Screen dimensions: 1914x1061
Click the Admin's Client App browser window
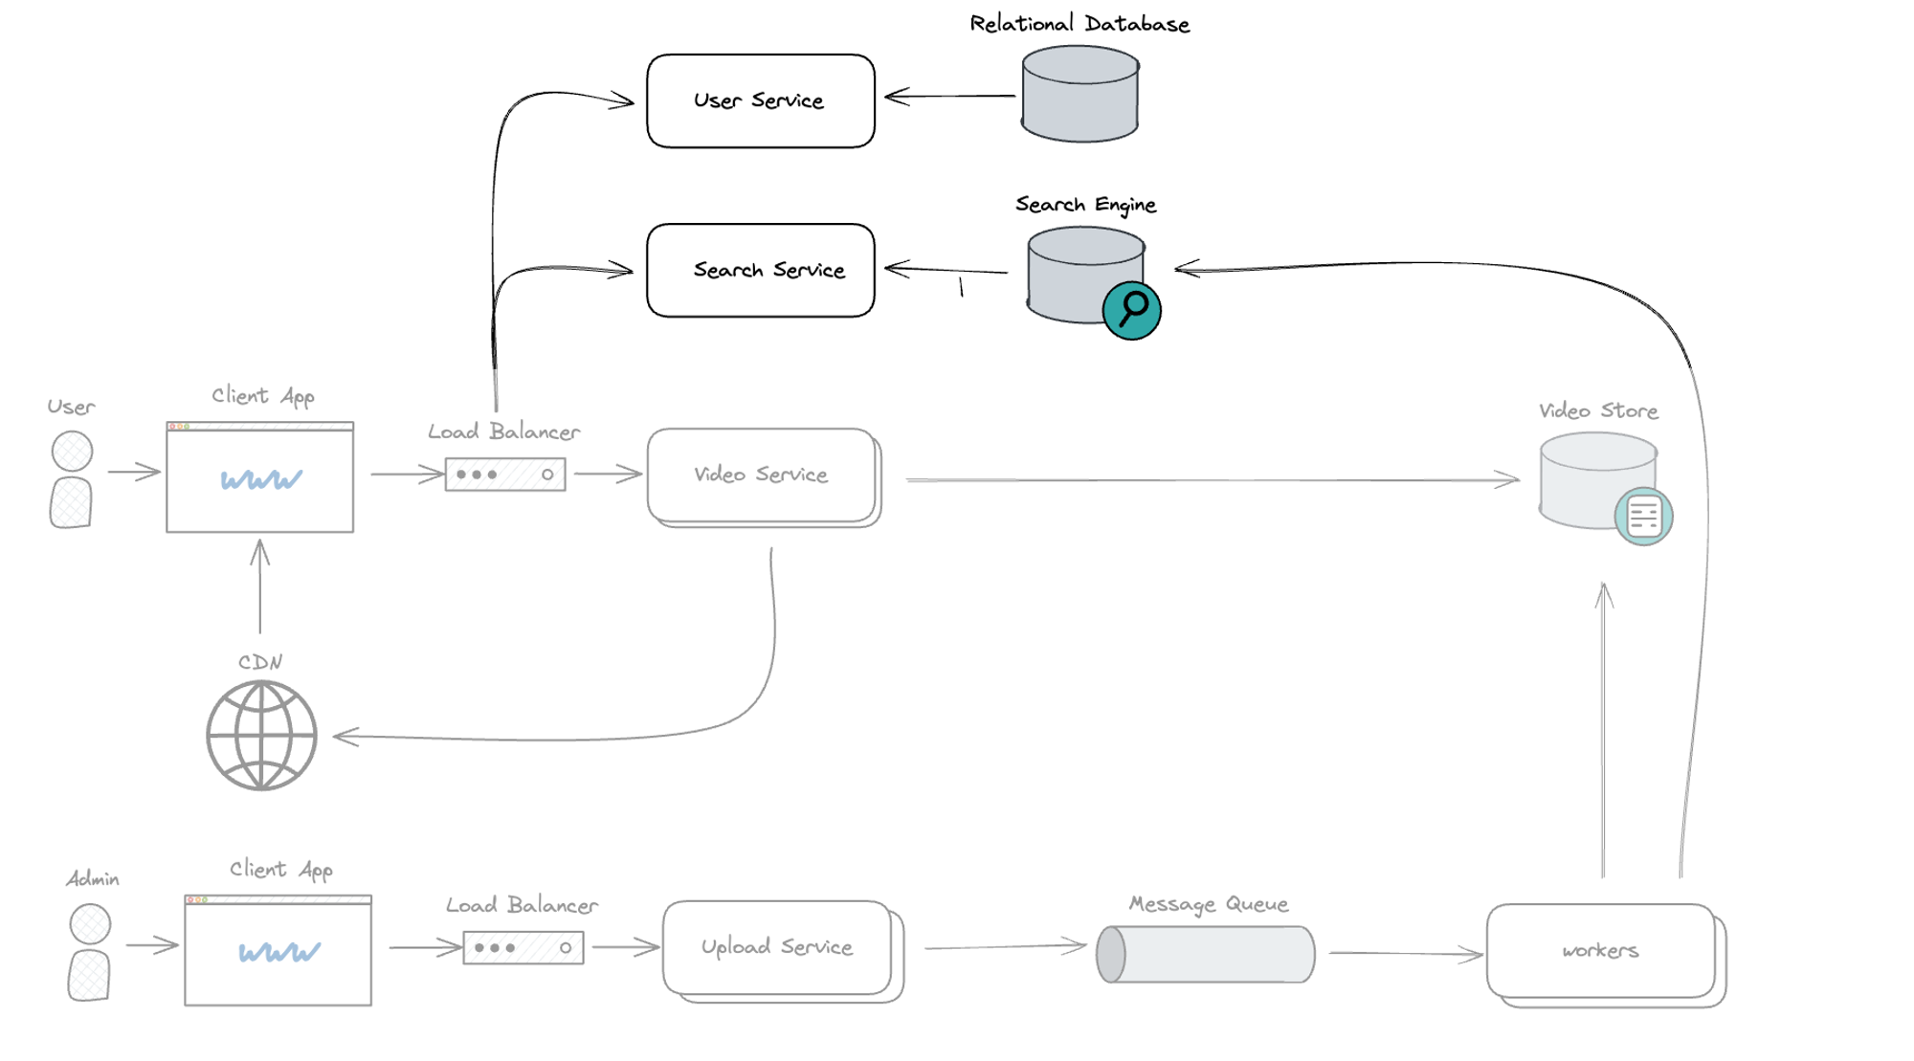tap(278, 950)
